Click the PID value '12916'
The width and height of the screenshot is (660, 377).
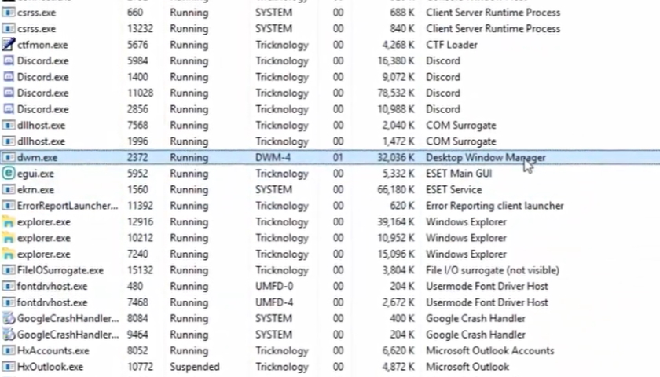click(x=140, y=221)
